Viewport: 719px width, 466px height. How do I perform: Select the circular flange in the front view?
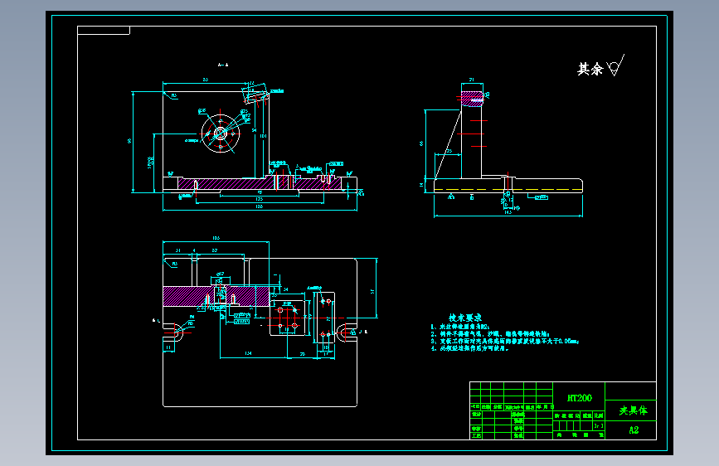(x=221, y=133)
